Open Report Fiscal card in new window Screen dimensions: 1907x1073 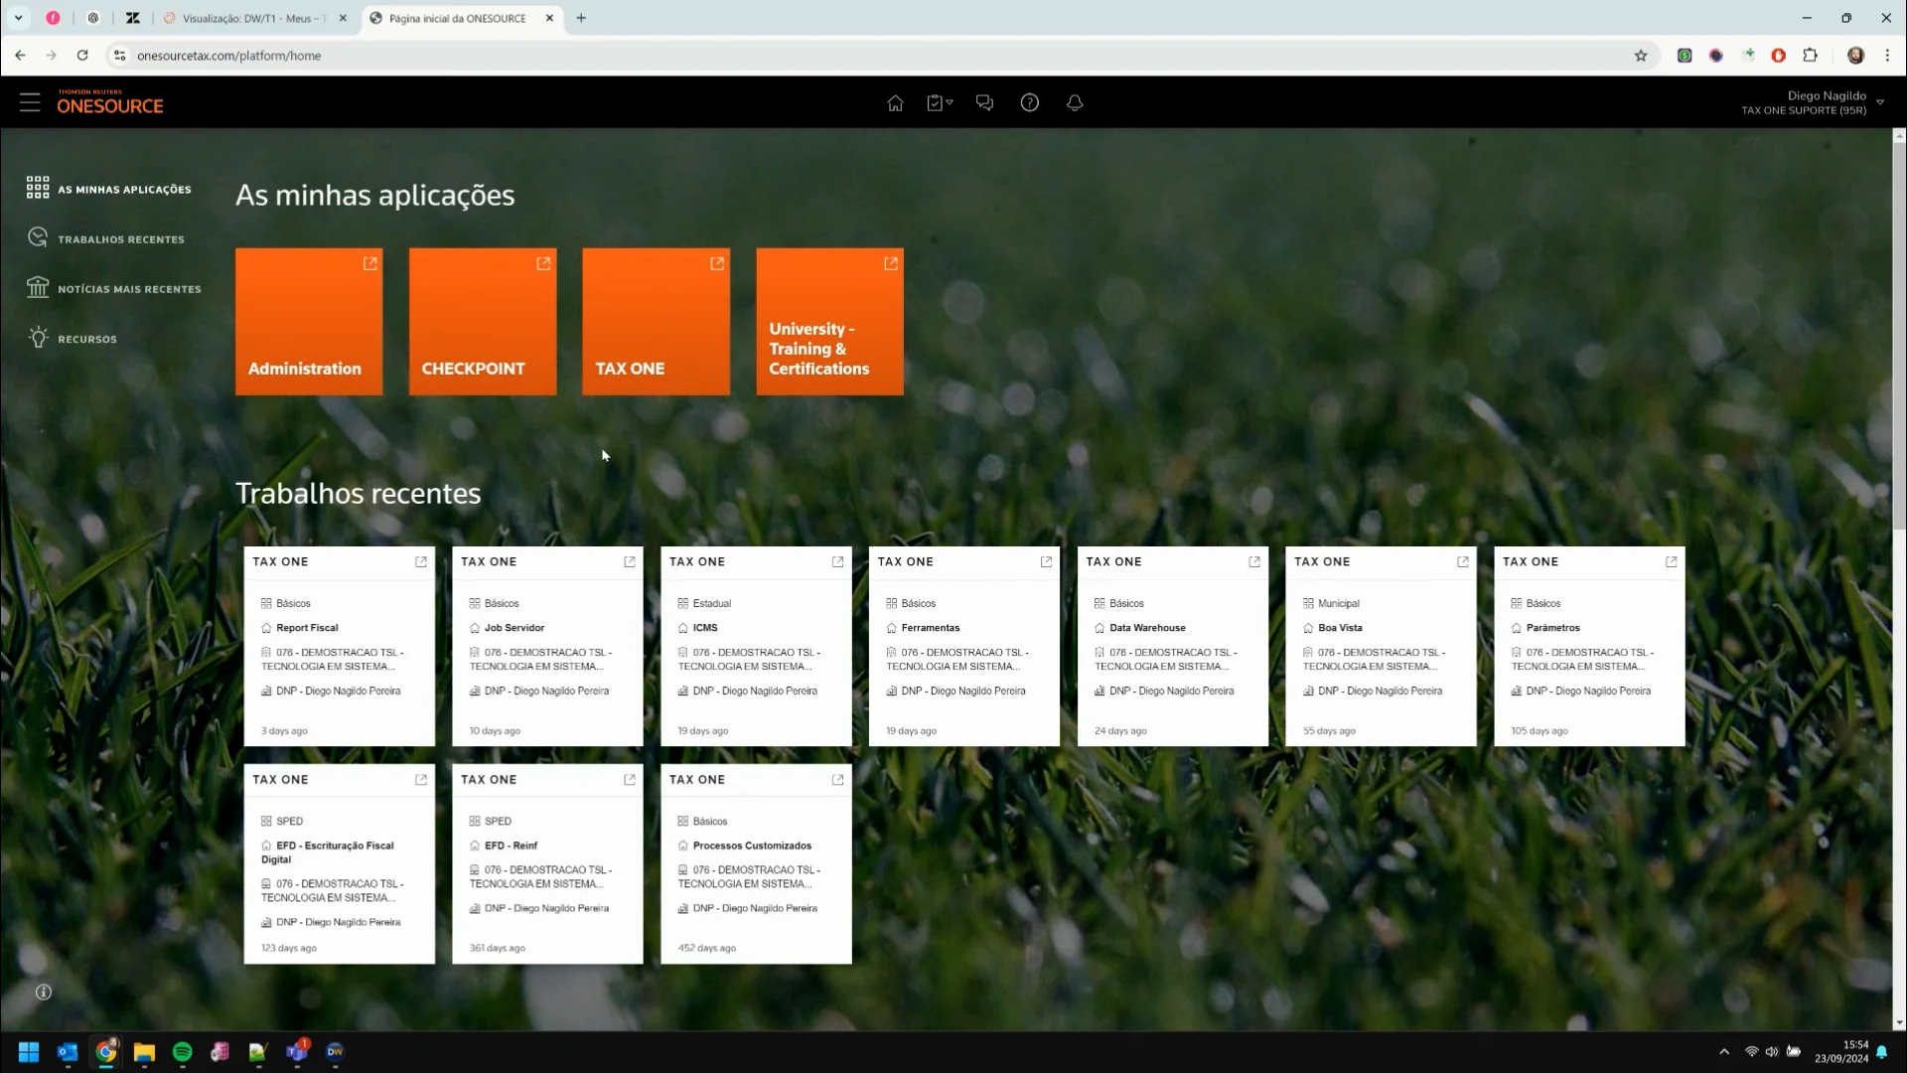pyautogui.click(x=421, y=561)
